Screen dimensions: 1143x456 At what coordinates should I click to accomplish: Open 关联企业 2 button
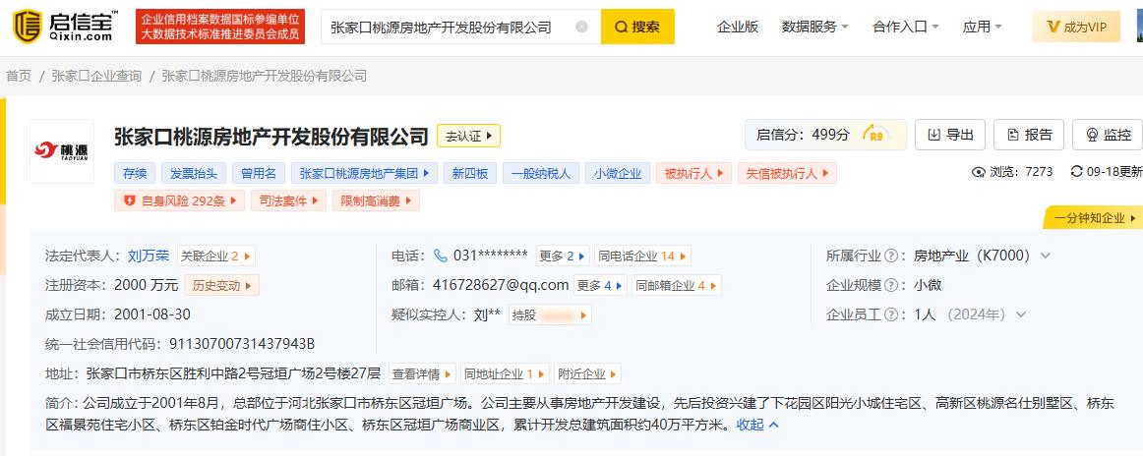click(216, 256)
